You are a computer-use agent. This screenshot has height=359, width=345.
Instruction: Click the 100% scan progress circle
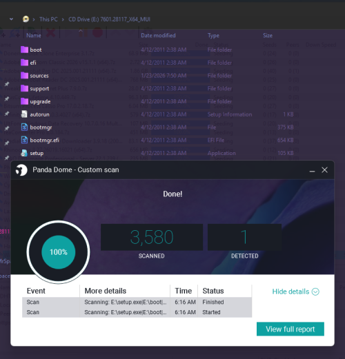[59, 252]
